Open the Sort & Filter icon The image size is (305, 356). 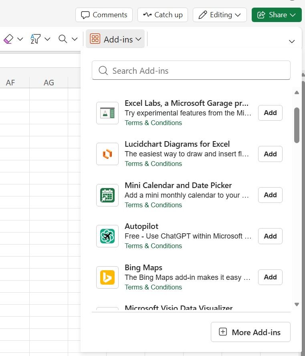coord(35,39)
